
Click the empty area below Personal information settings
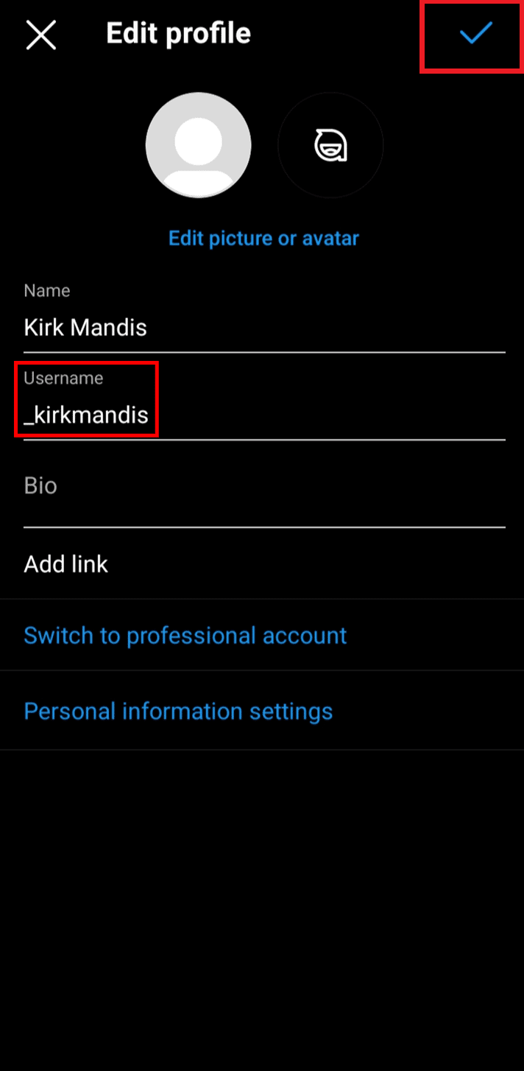point(262,910)
